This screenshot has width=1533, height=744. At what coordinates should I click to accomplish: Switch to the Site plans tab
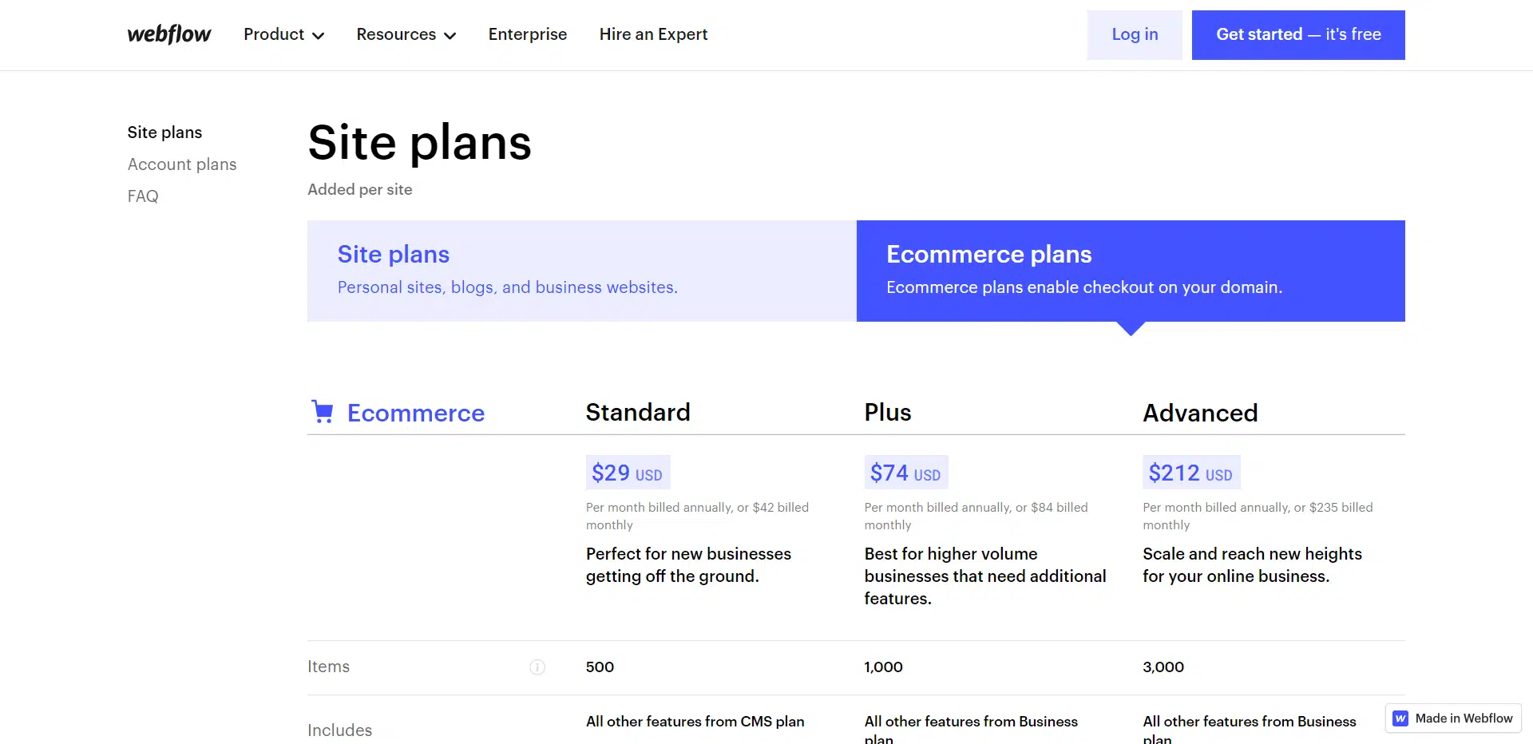coord(581,271)
